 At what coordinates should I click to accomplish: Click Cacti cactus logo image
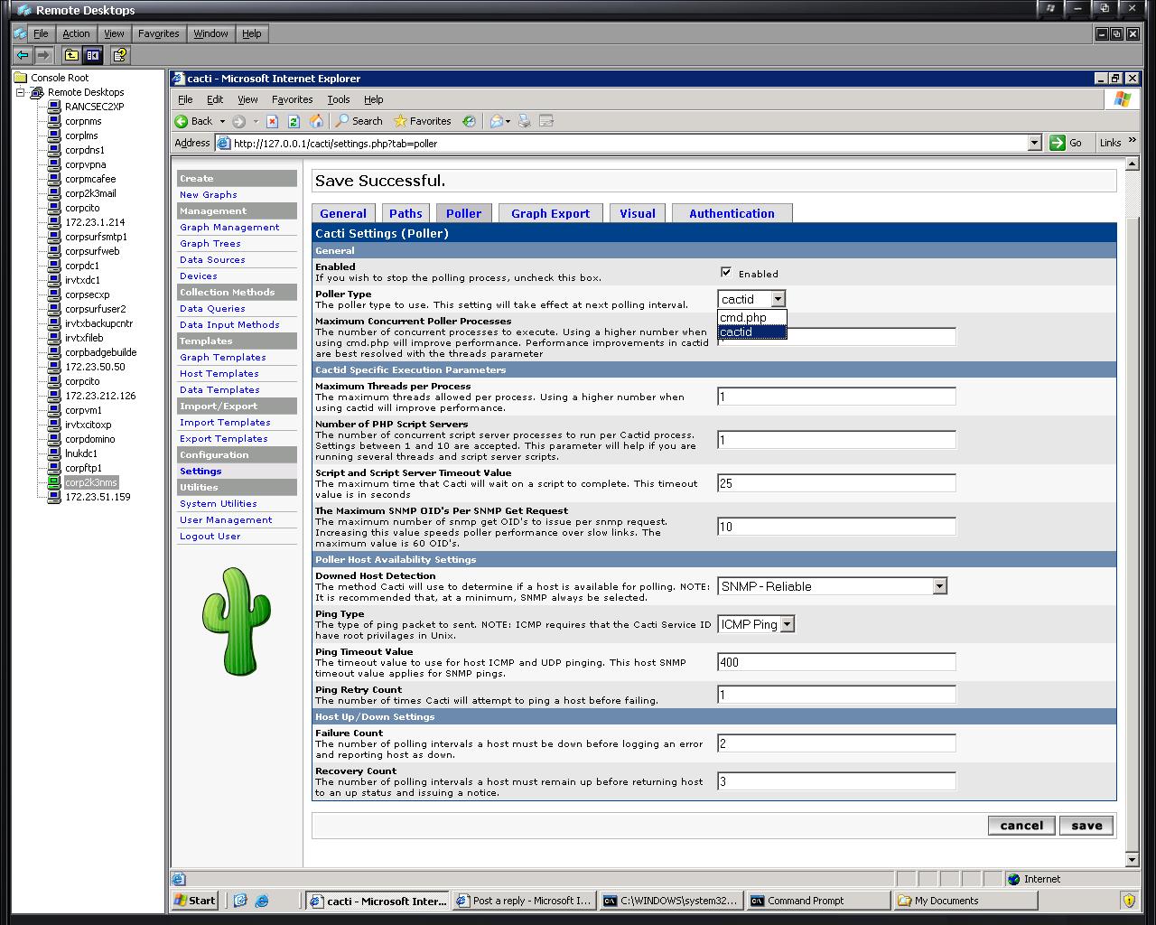[x=236, y=621]
